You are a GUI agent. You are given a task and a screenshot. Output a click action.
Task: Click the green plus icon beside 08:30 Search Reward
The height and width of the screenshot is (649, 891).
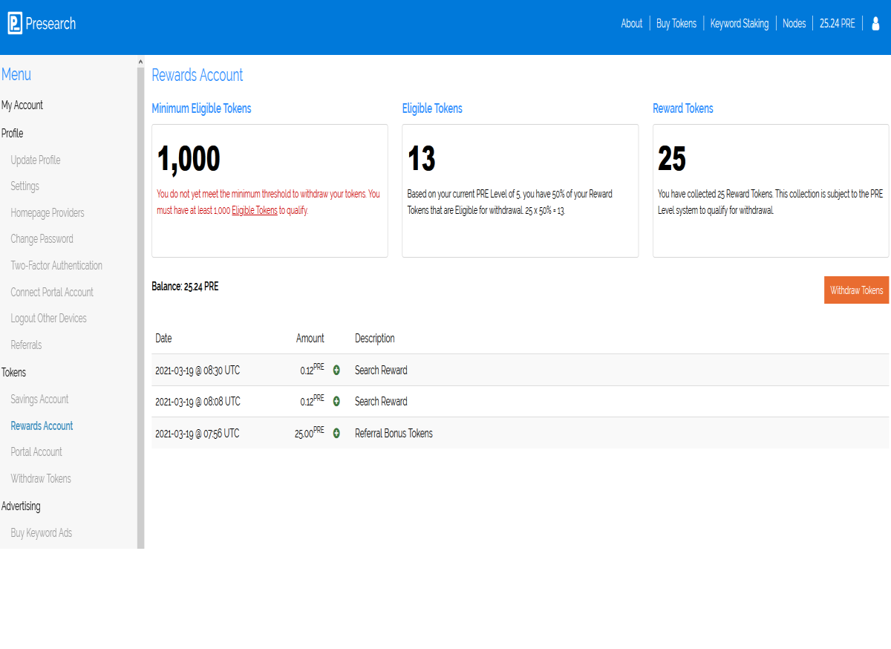point(336,369)
